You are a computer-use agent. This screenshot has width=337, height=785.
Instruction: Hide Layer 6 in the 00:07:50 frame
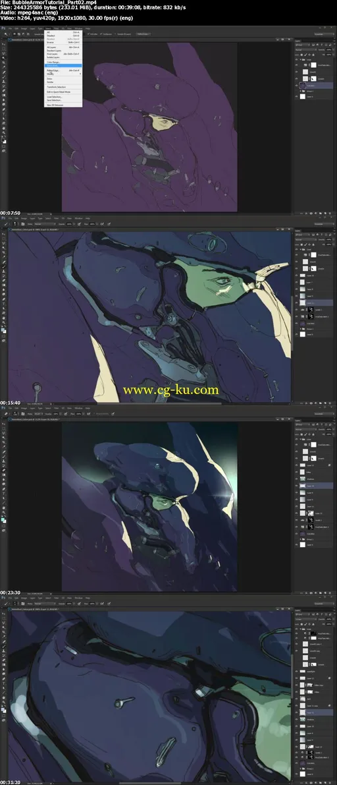296,97
